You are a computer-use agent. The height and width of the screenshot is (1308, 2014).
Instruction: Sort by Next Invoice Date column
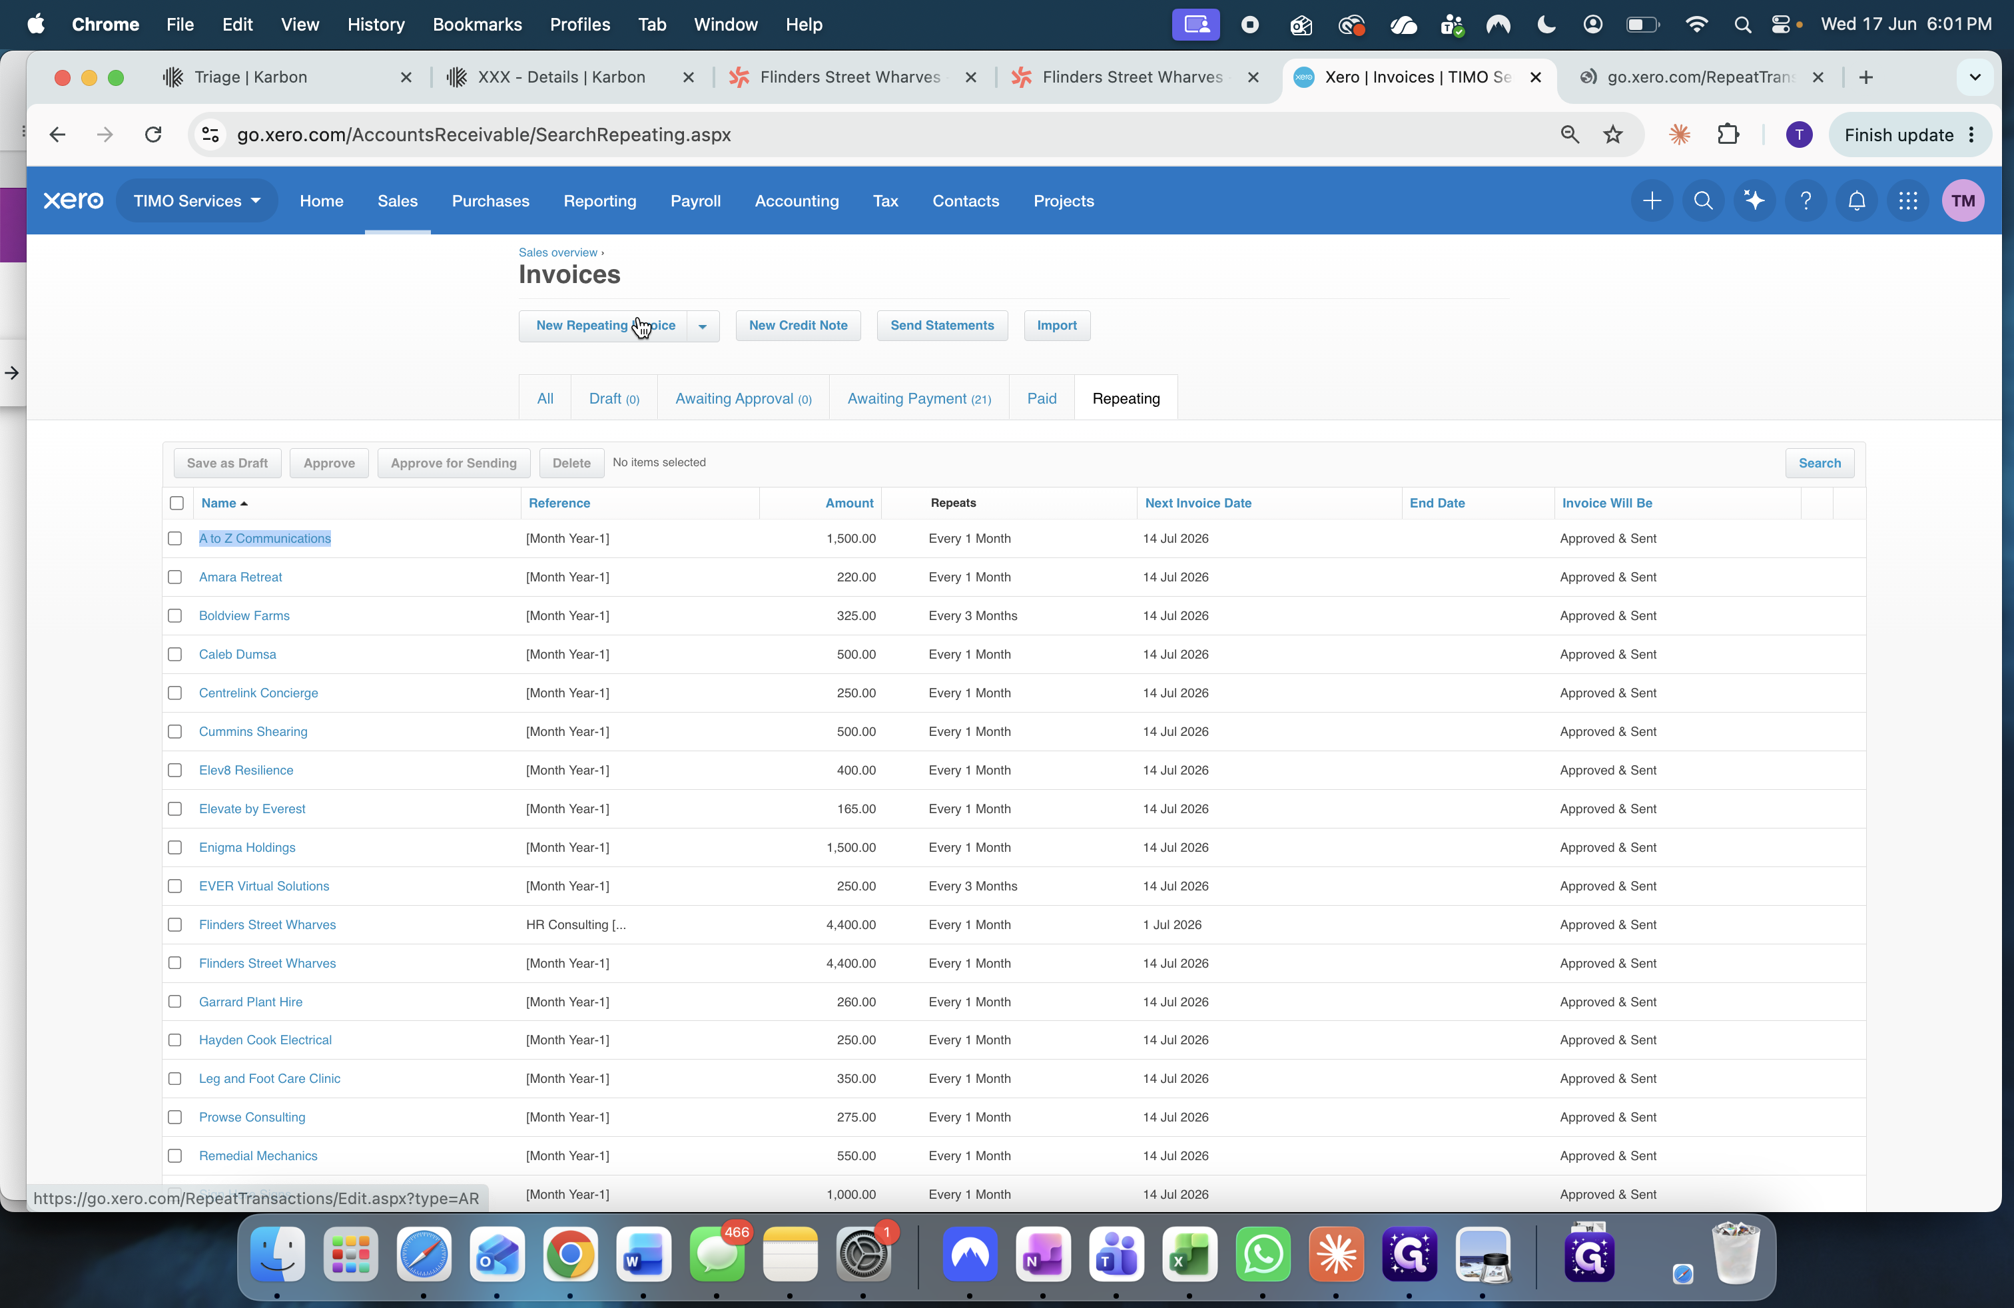pyautogui.click(x=1197, y=503)
